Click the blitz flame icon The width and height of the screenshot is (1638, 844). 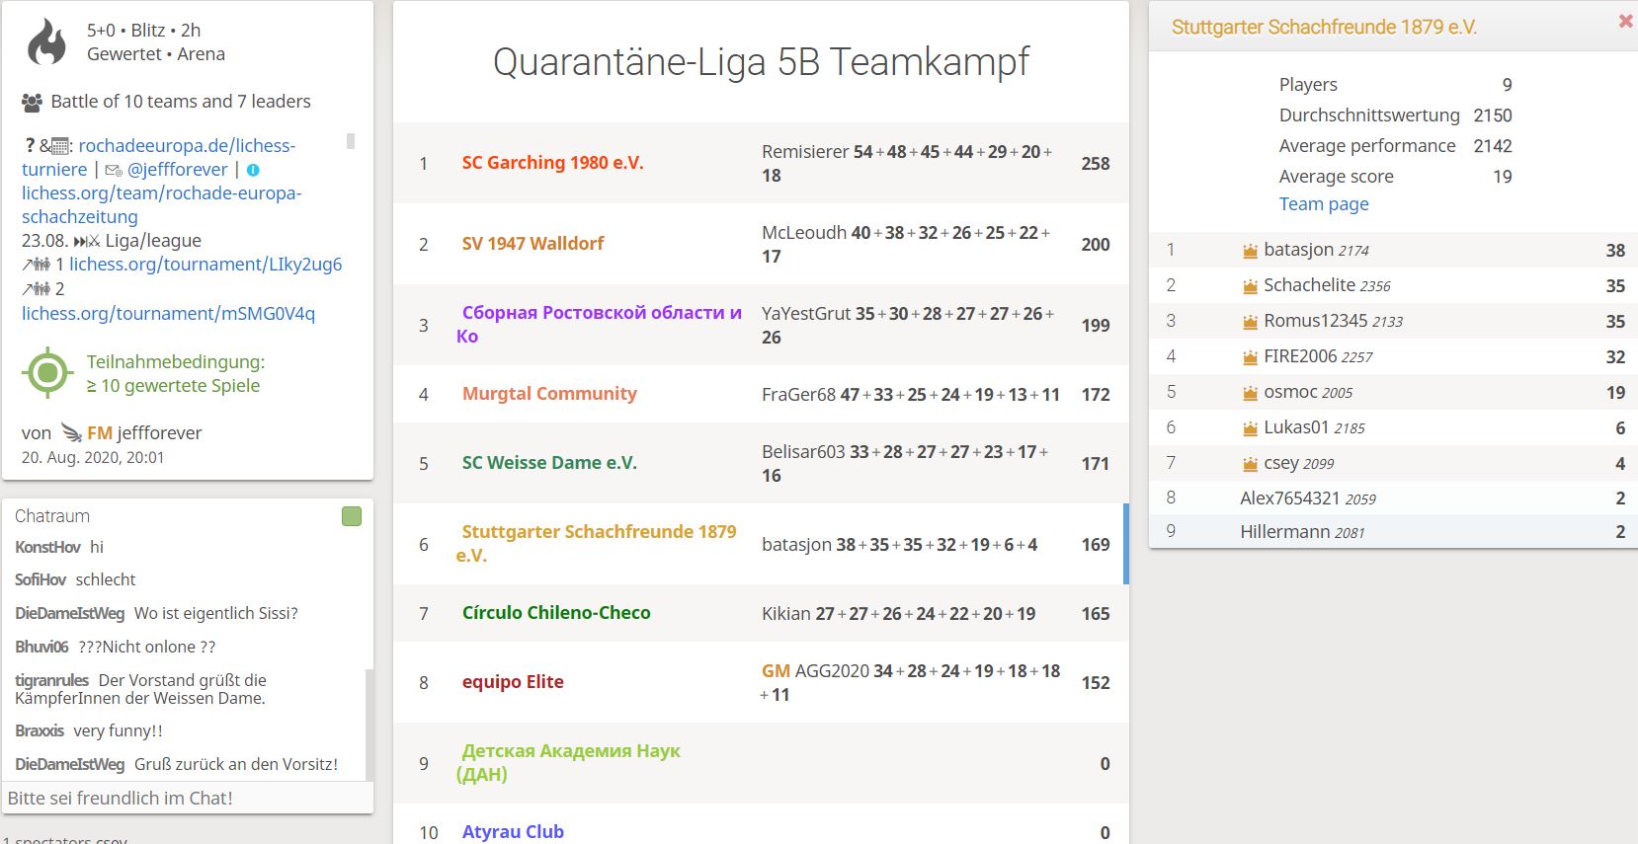point(46,42)
